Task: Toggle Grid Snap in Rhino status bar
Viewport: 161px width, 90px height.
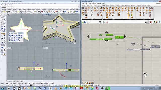Action: coord(45,85)
